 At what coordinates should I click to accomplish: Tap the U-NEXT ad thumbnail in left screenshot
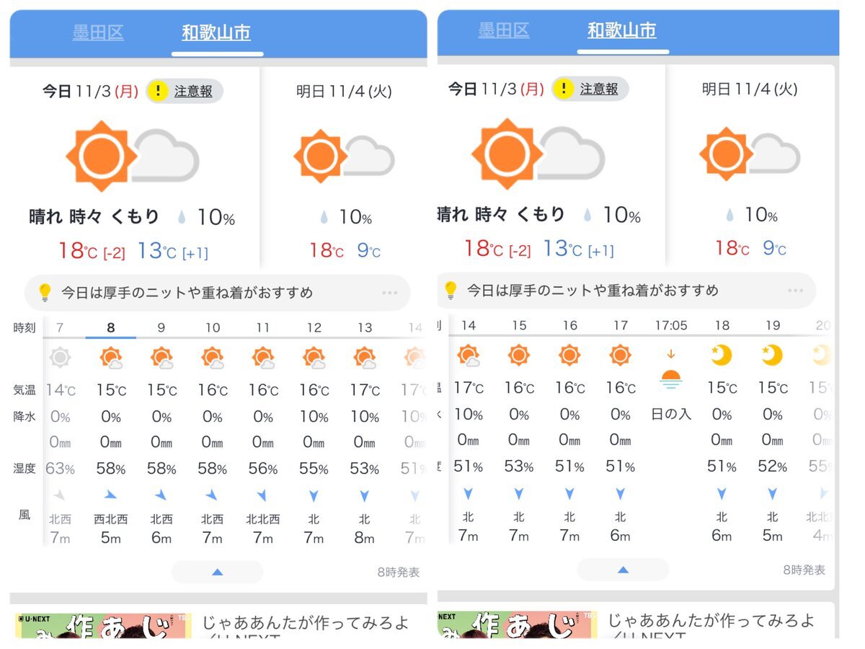[103, 624]
